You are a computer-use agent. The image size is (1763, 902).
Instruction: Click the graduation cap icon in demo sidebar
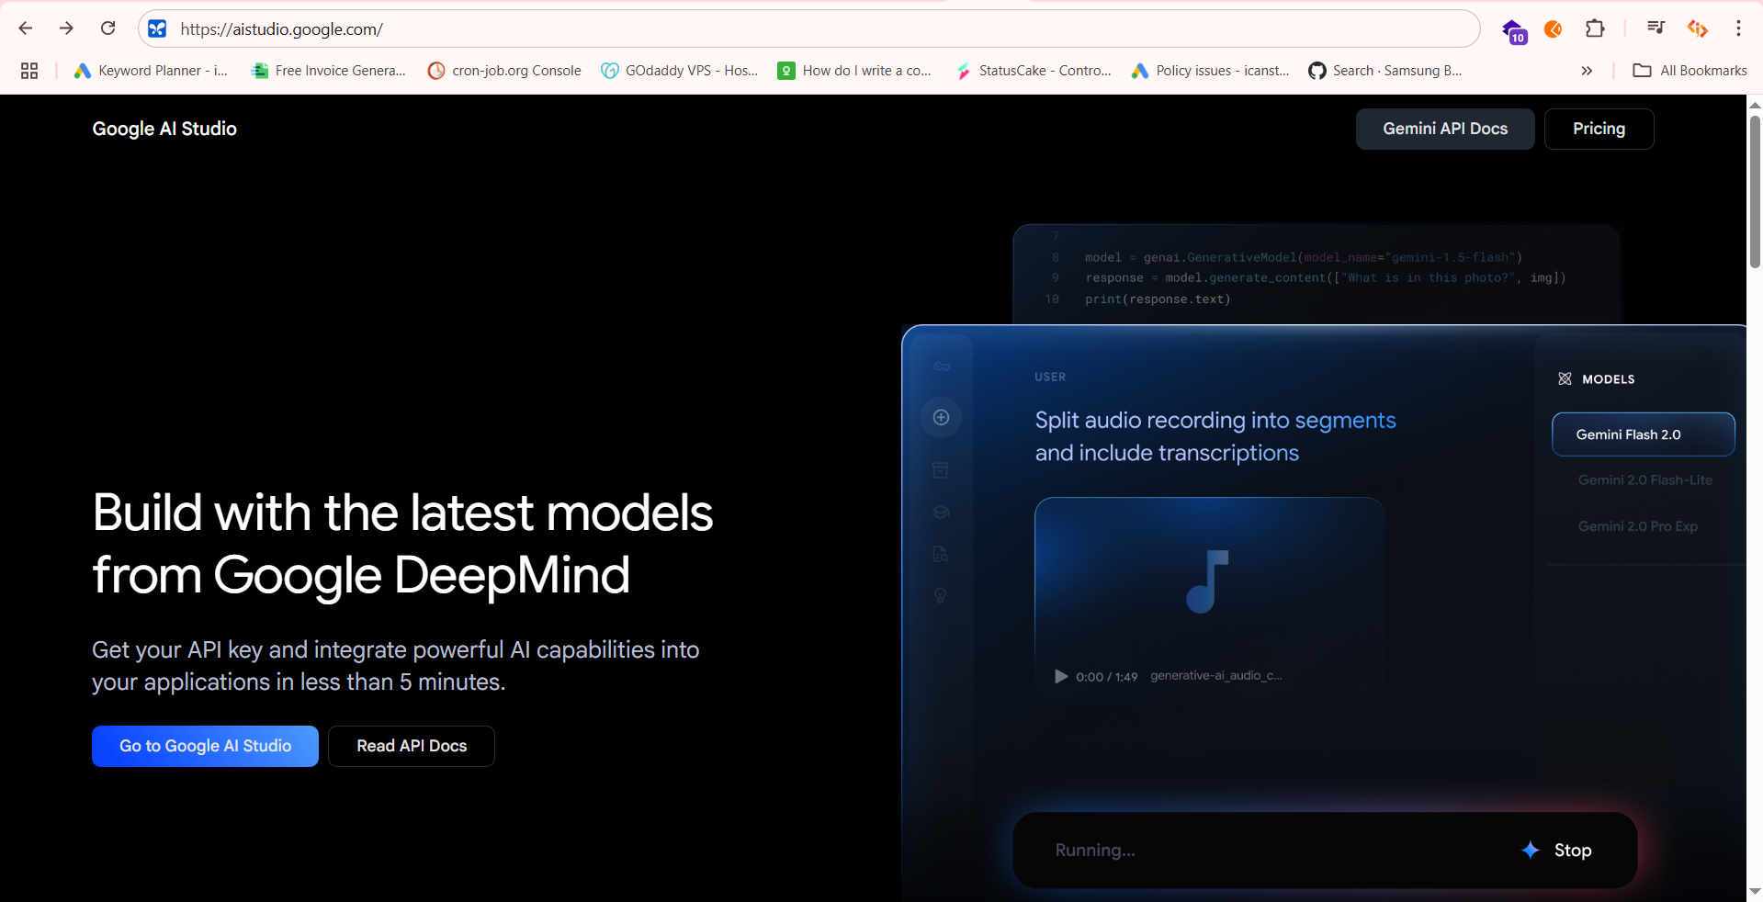(x=941, y=513)
